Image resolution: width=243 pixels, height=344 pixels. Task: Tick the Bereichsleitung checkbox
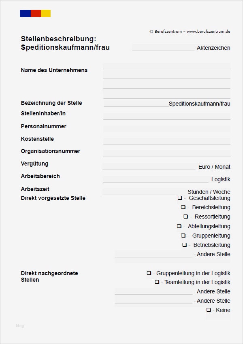(x=183, y=207)
